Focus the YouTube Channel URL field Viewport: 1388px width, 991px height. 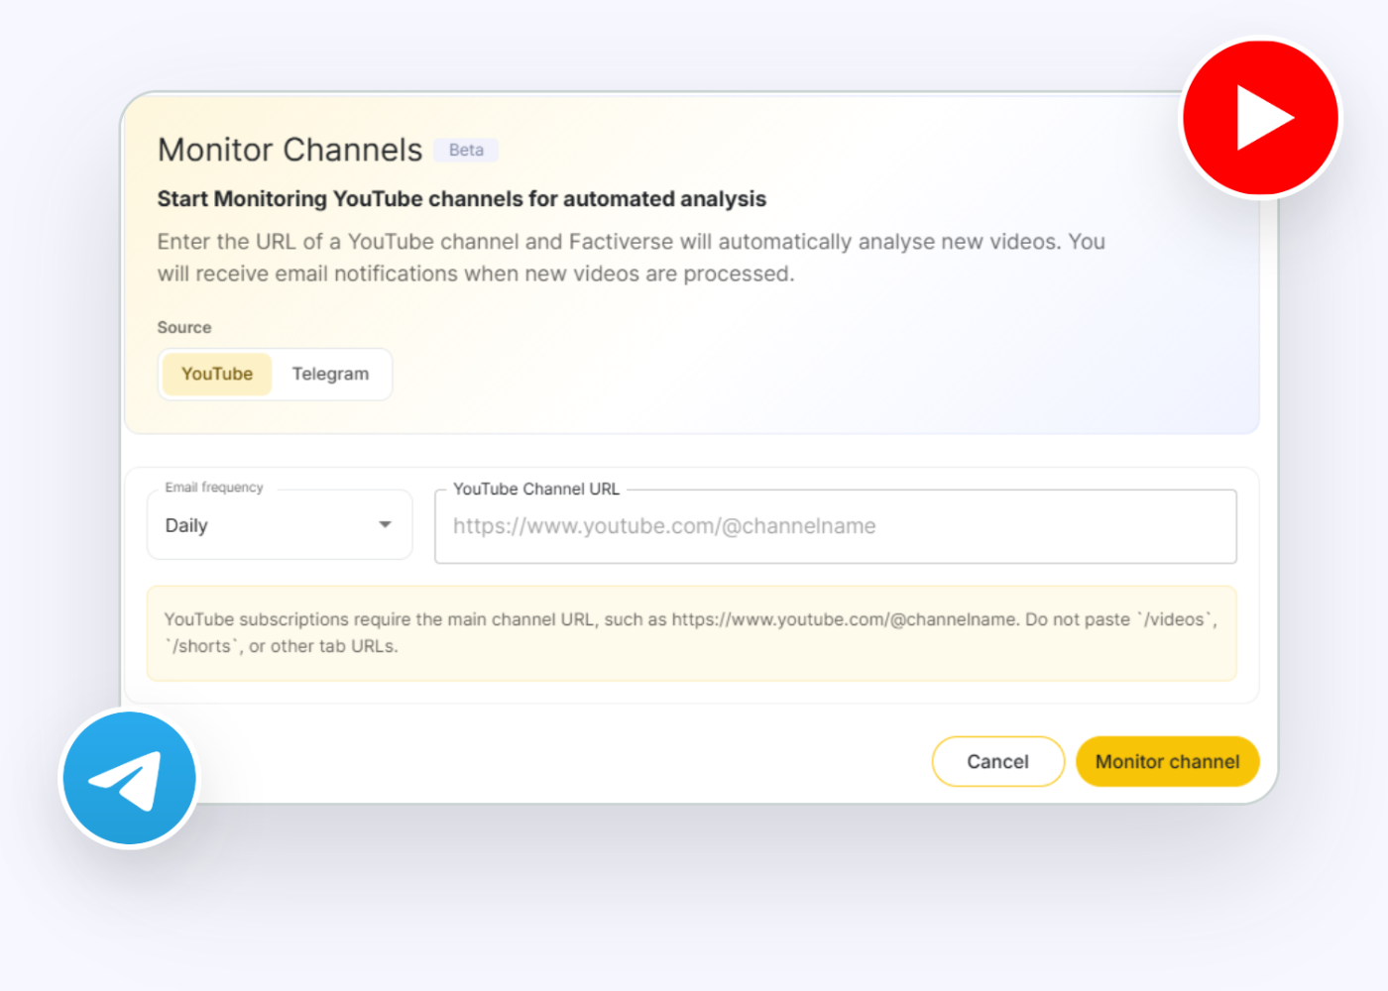point(836,526)
